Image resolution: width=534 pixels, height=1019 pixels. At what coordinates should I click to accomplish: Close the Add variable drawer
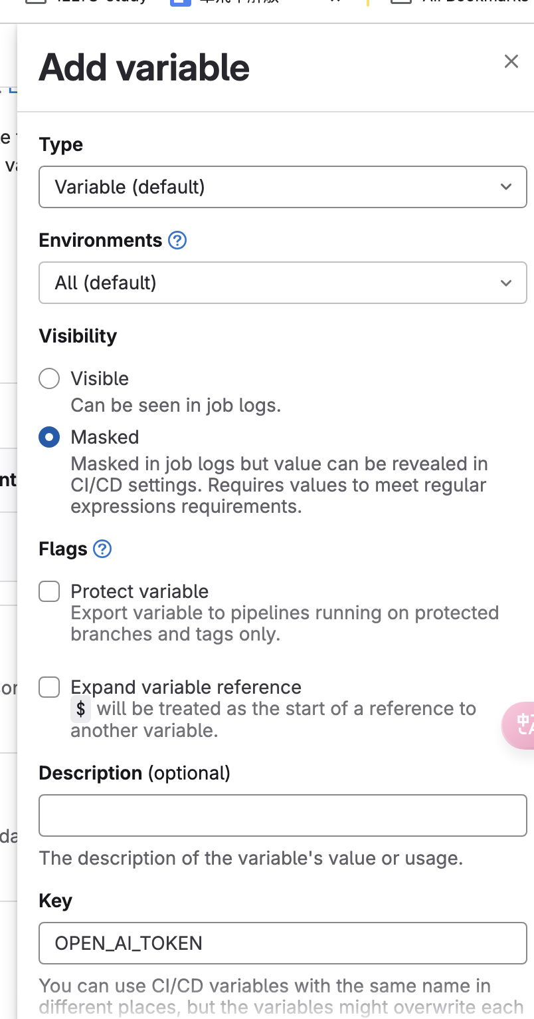[511, 62]
